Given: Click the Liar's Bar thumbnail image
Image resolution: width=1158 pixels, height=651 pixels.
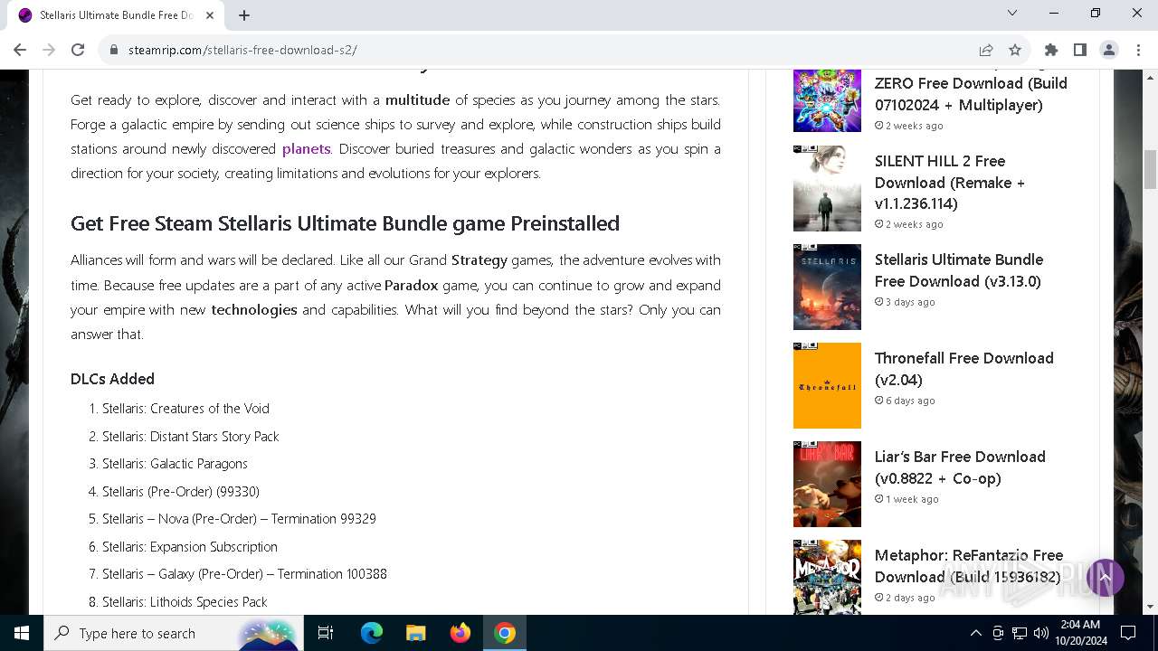Looking at the screenshot, I should [827, 484].
